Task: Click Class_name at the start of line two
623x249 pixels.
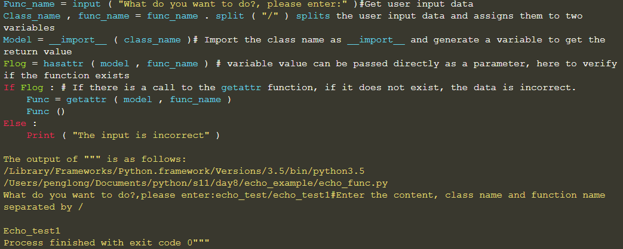Action: click(32, 16)
